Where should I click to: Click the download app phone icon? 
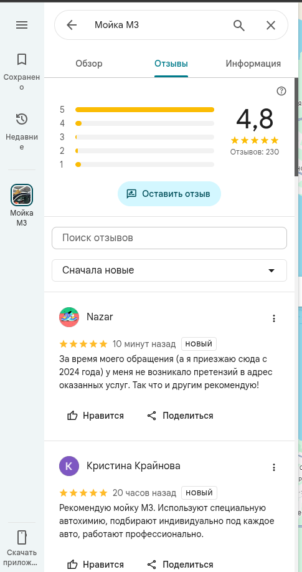click(22, 537)
